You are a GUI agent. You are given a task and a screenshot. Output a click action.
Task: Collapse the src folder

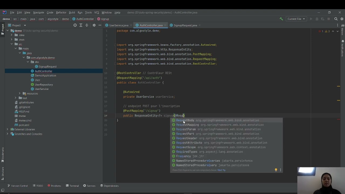tap(12, 44)
